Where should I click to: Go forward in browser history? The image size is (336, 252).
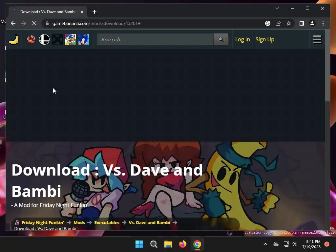[24, 23]
